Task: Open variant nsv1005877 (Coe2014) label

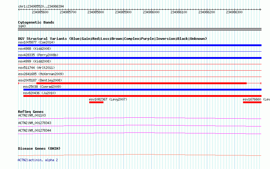Action: pyautogui.click(x=36, y=42)
